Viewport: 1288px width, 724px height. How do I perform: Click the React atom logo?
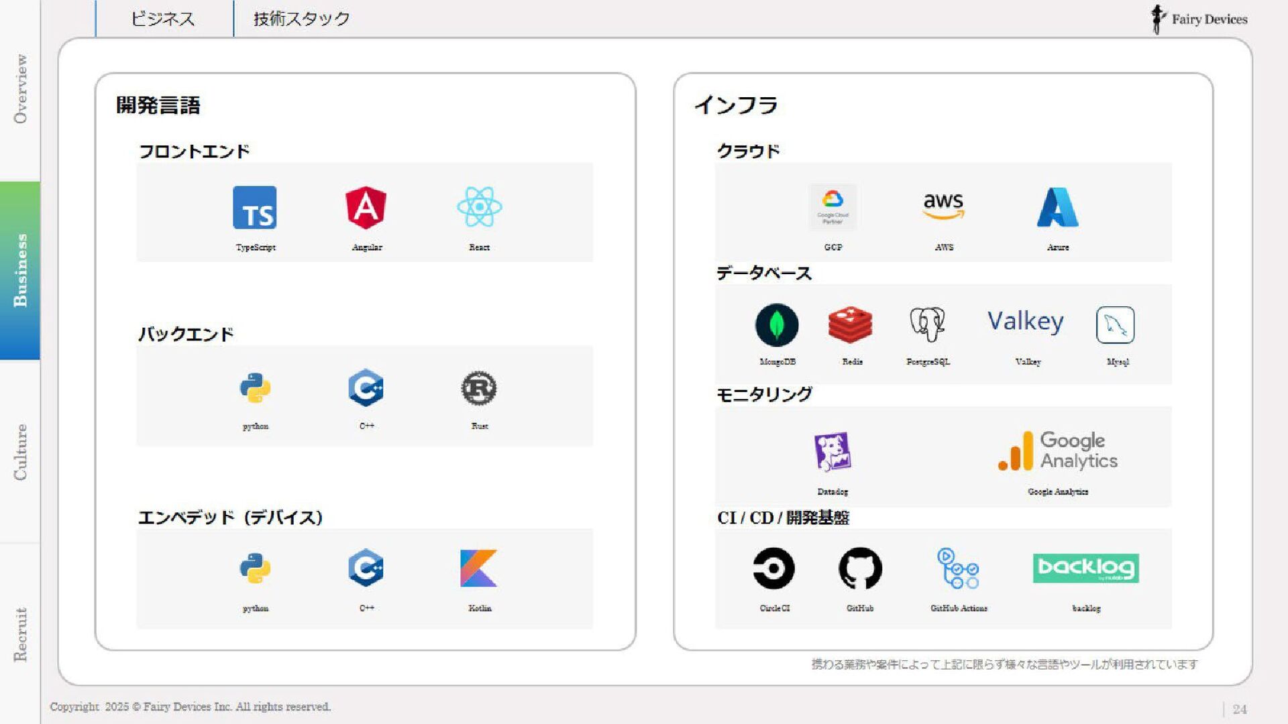coord(479,207)
